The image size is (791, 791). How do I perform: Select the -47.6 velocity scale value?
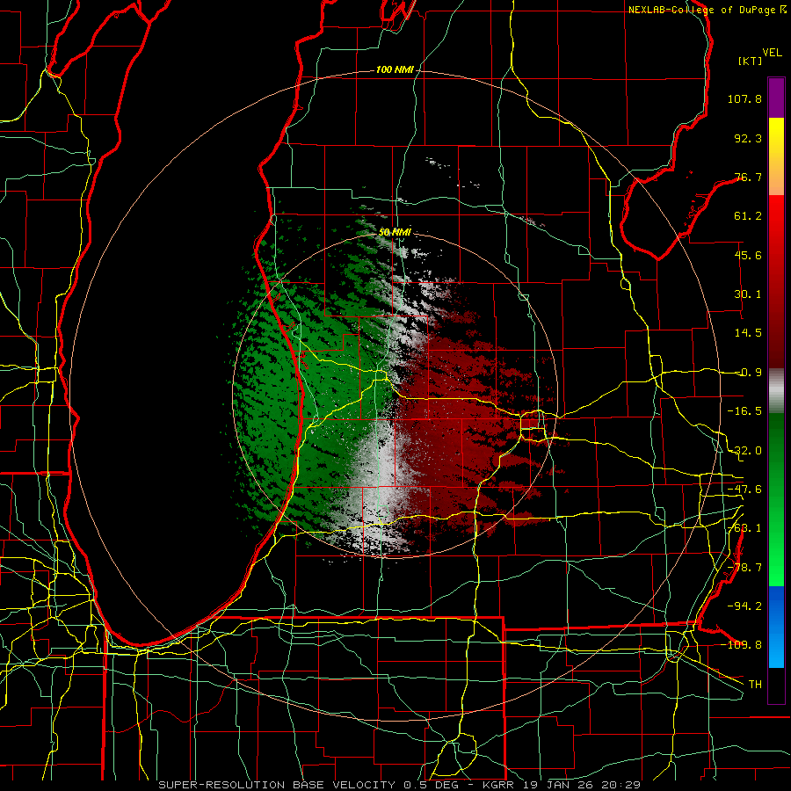(744, 490)
